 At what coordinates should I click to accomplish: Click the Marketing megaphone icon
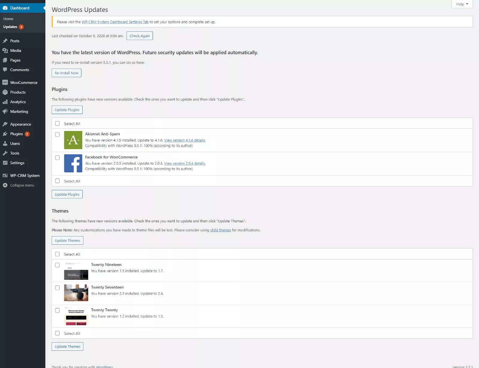coord(5,111)
